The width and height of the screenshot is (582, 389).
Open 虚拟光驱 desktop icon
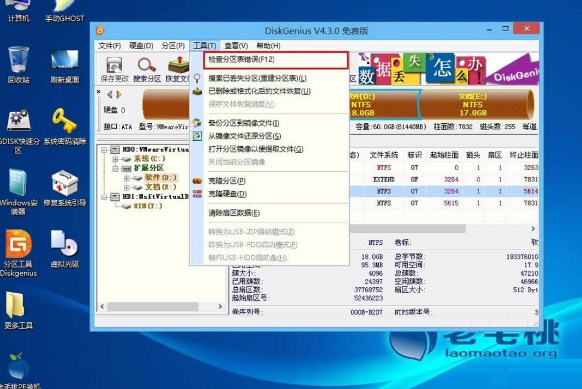(x=64, y=249)
